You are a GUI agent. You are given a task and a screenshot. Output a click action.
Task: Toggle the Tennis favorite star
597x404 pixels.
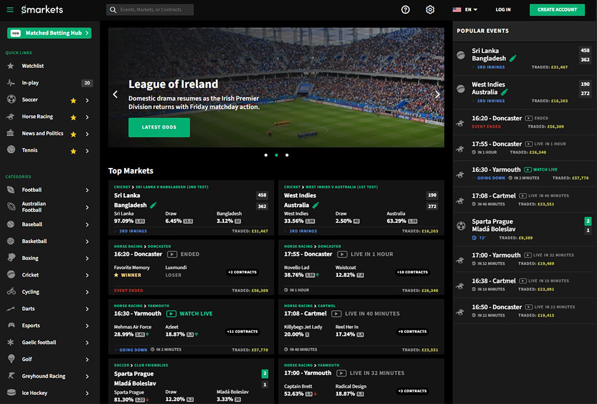[73, 151]
